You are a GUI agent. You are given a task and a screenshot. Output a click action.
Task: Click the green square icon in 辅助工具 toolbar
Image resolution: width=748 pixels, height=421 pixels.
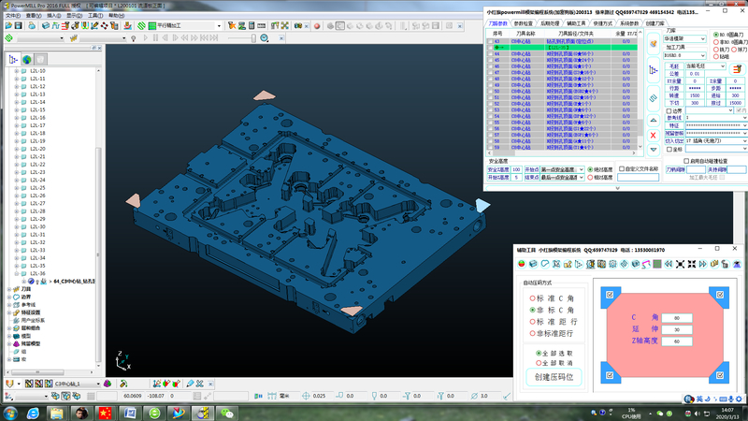click(657, 264)
